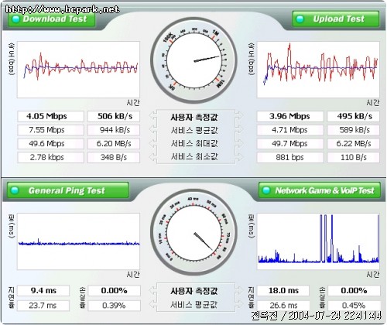Select the 506 kB/s download value

114,116
